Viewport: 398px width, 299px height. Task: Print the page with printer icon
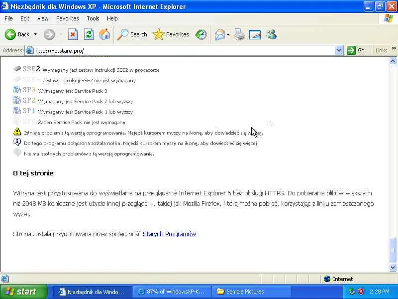(x=239, y=34)
